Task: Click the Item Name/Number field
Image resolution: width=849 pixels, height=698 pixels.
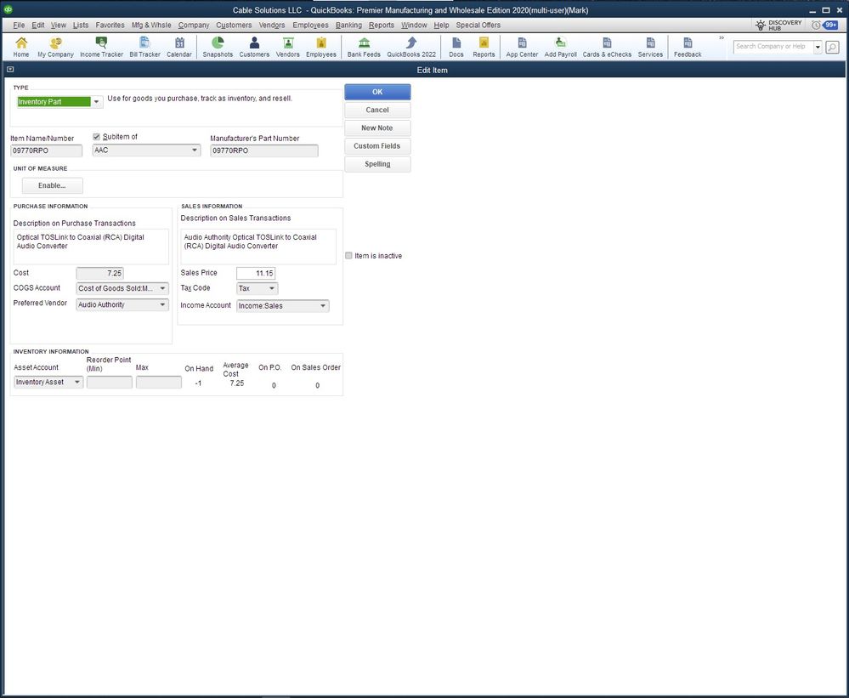Action: (x=47, y=150)
